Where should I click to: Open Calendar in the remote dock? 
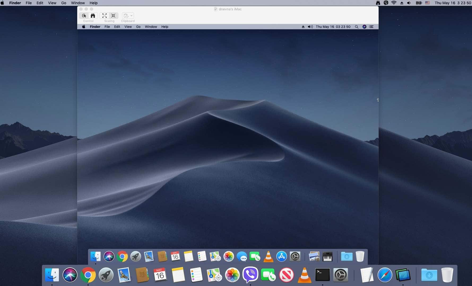pos(175,256)
